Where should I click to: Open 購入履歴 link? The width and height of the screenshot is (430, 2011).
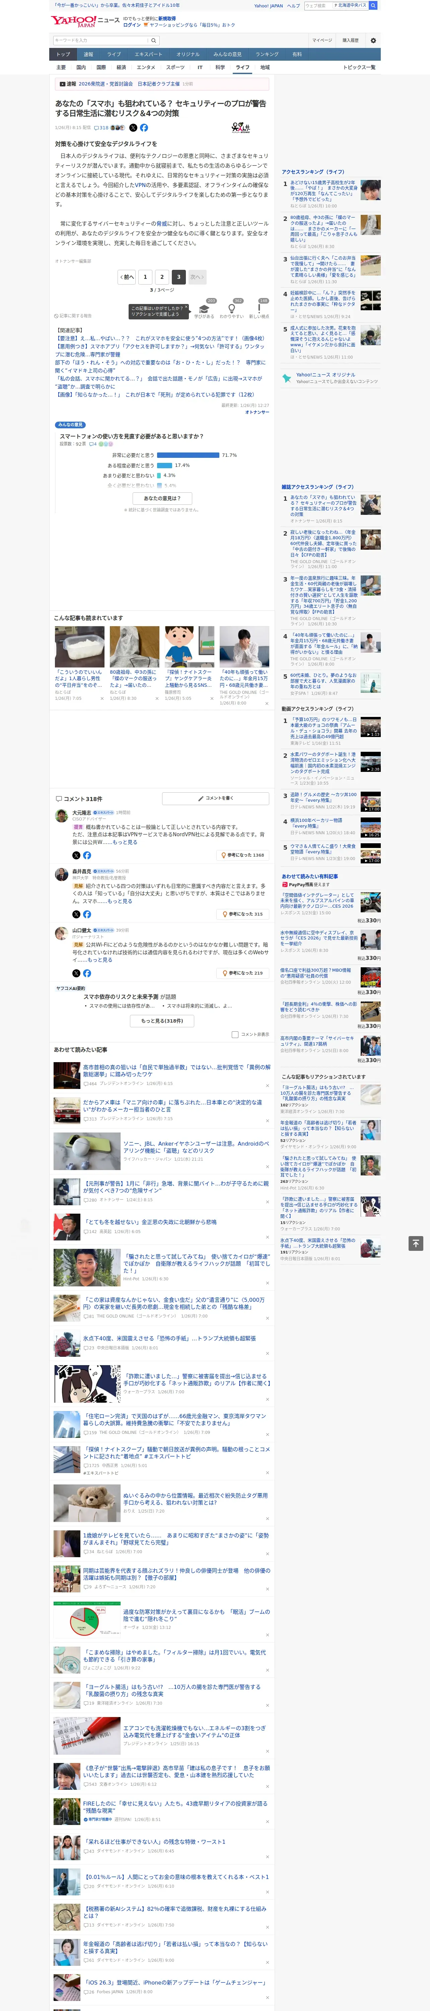(350, 40)
